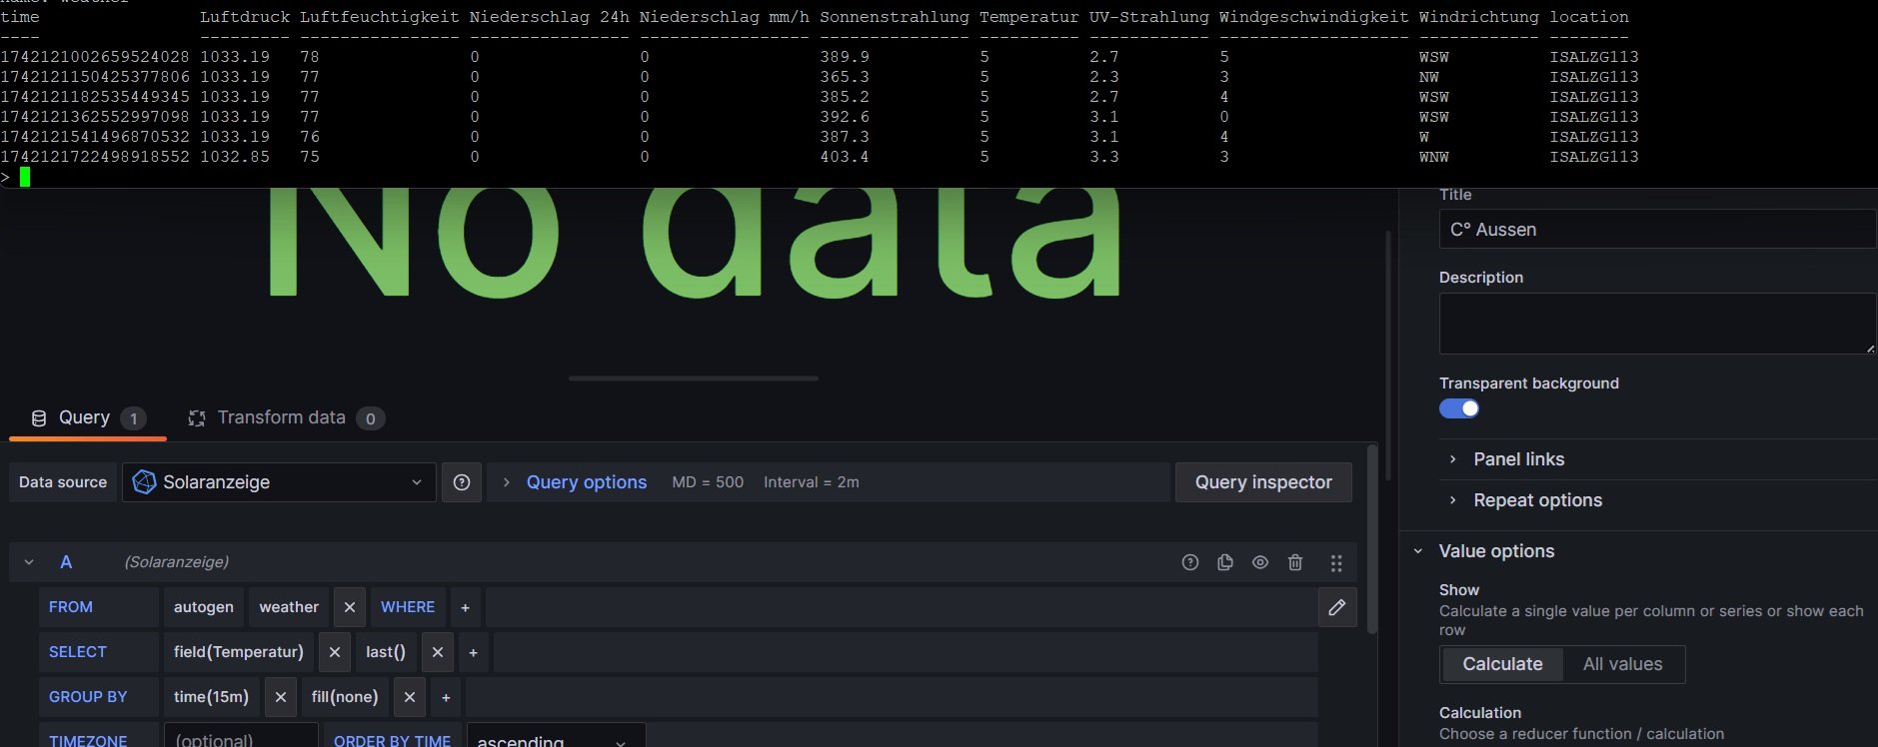Open the Query inspector
The width and height of the screenshot is (1878, 747).
(x=1263, y=482)
